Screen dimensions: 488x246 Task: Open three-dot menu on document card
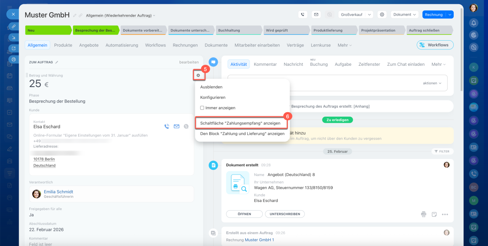(x=445, y=214)
